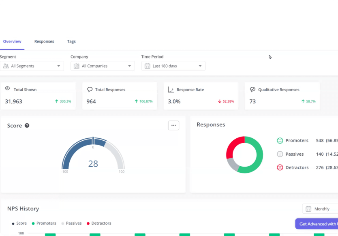Image resolution: width=338 pixels, height=236 pixels.
Task: Click the Qualitative Responses chat check icon
Action: [252, 90]
